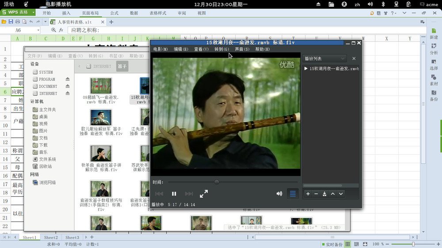The image size is (442, 248).
Task: Pause the movie playback
Action: tap(174, 194)
